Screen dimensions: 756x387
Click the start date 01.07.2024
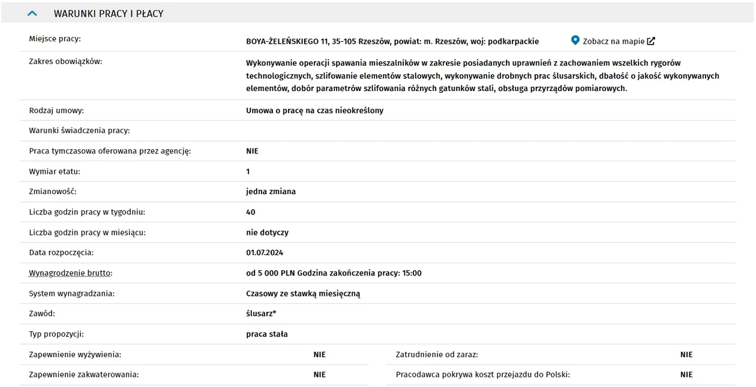pyautogui.click(x=265, y=253)
